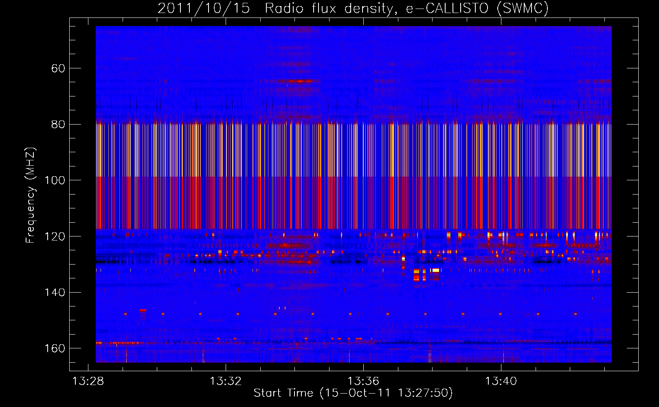659x407 pixels.
Task: Click the 160 frequency tick label
Action: tap(55, 348)
